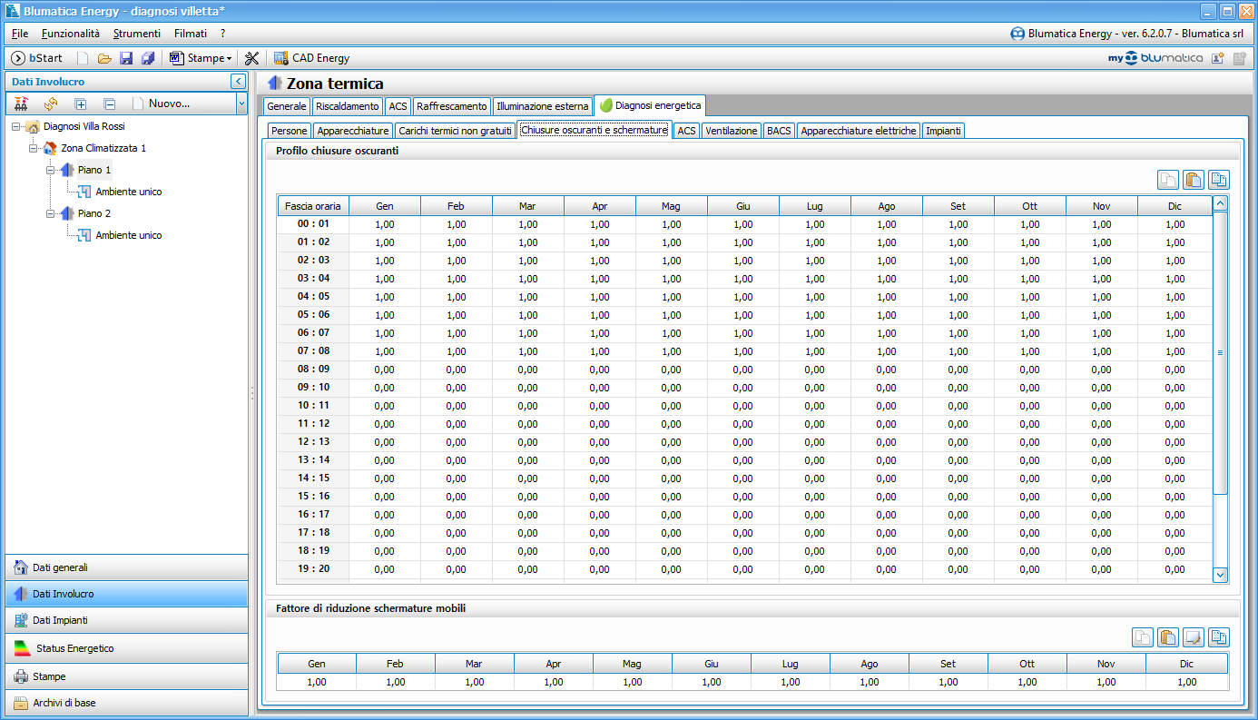Click the bStart button
Image resolution: width=1258 pixels, height=720 pixels.
click(37, 58)
